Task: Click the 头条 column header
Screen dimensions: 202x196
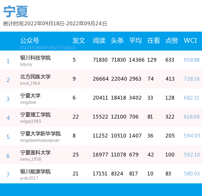Action: click(117, 40)
